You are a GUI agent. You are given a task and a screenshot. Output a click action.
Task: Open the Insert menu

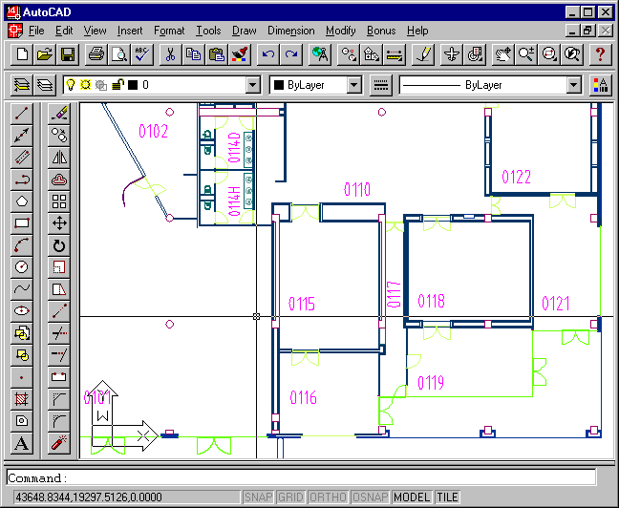tap(130, 31)
